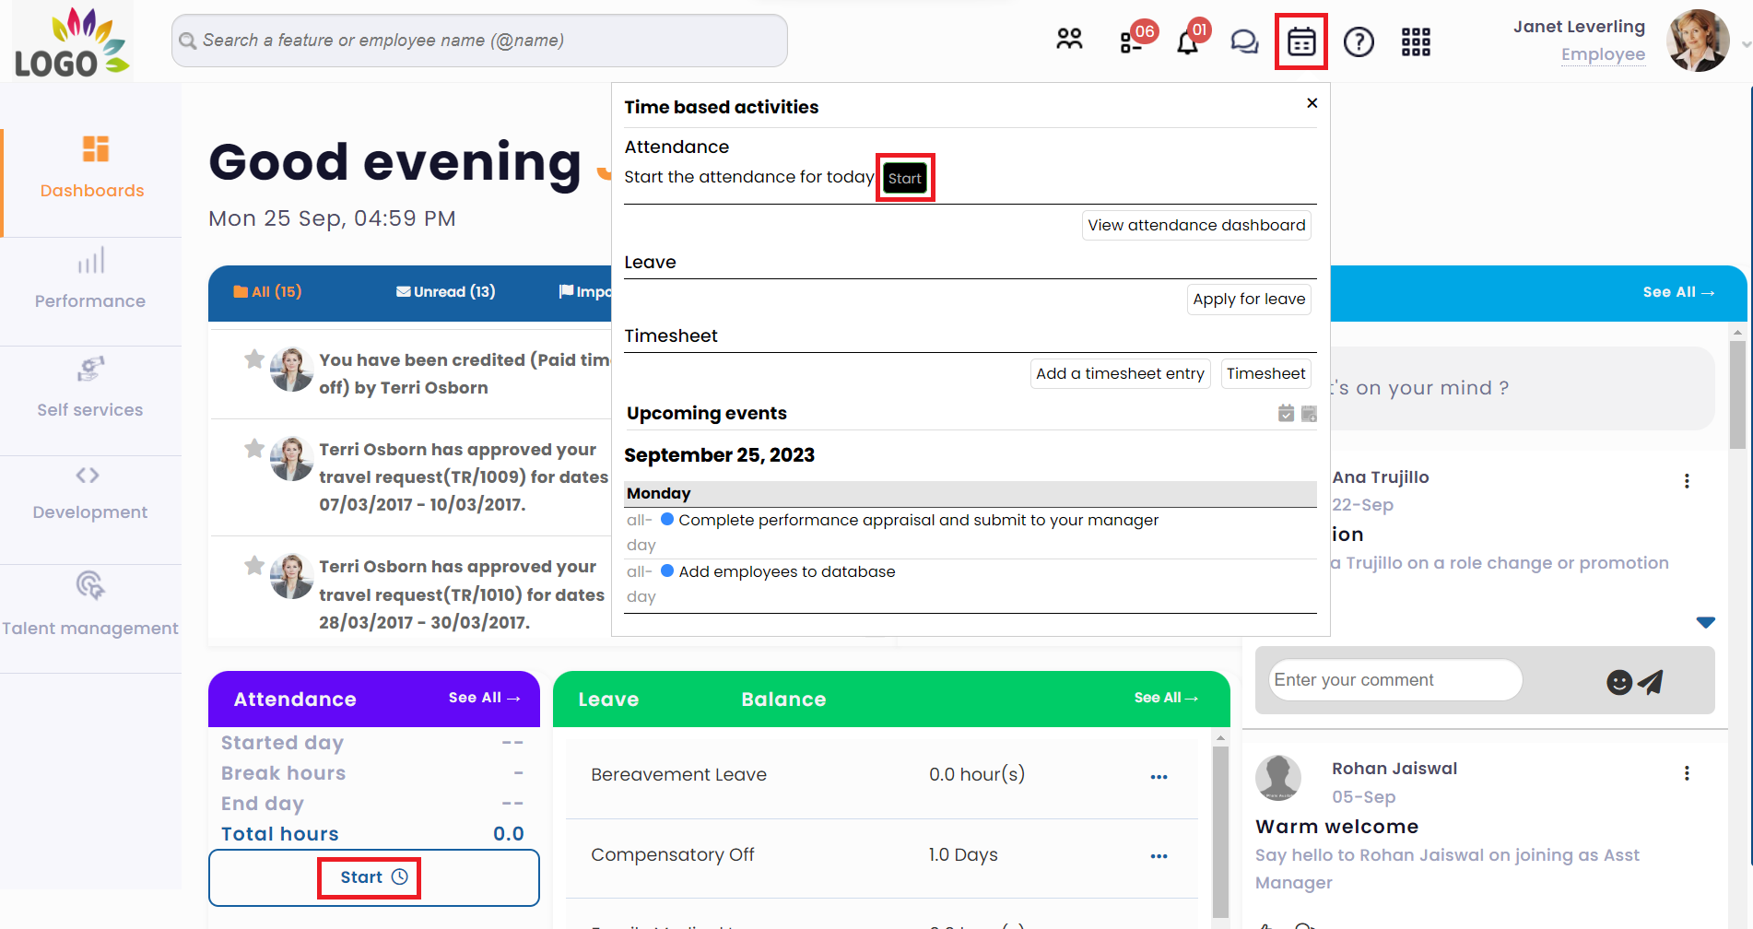Click View attendance dashboard button
Viewport: 1753px width, 929px height.
pos(1196,226)
